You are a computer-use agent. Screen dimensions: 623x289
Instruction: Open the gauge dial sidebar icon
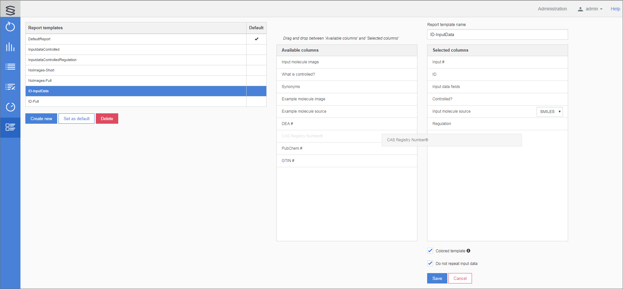10,107
